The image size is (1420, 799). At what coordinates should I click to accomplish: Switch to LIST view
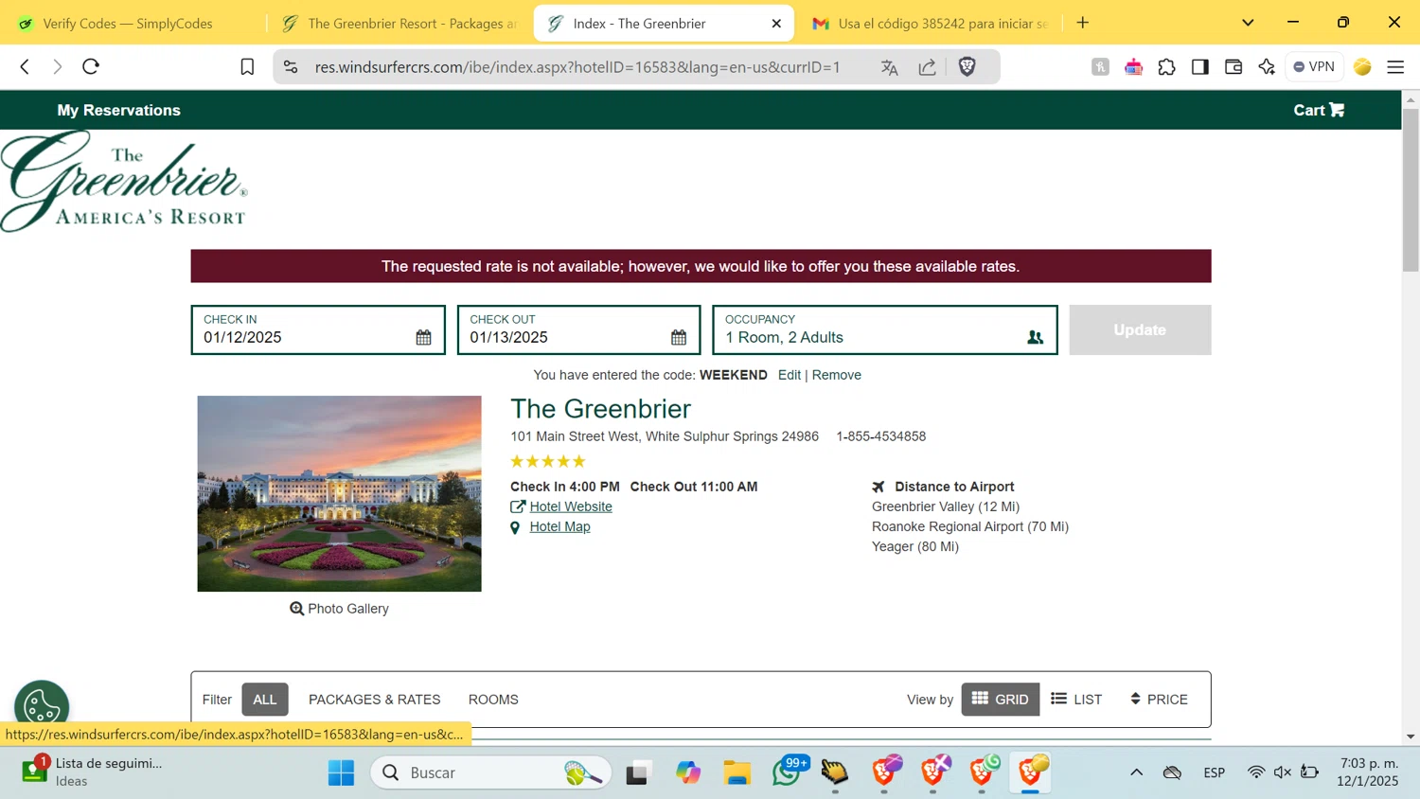click(1076, 700)
